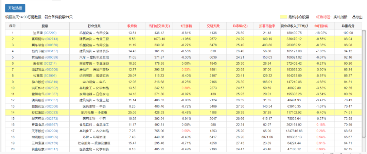Open stock code link 000856
Screen dimensions: 367x154
(x=52, y=45)
